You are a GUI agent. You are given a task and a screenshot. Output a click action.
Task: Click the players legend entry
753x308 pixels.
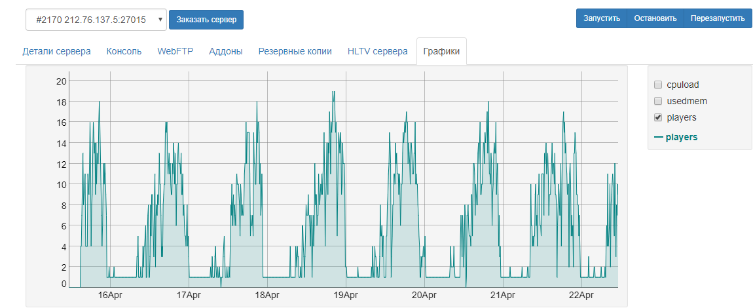[x=676, y=138]
